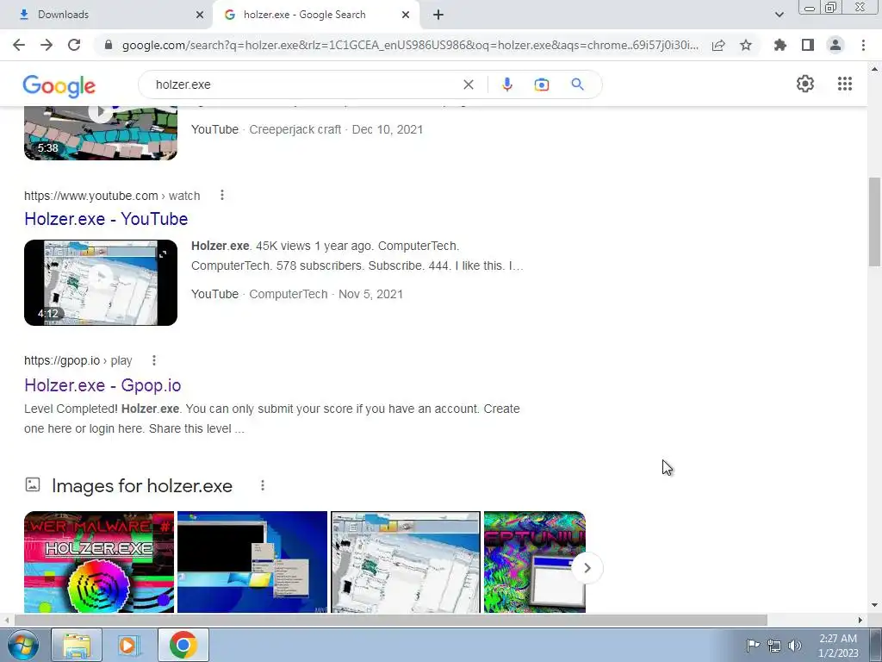Viewport: 882px width, 662px height.
Task: Open options for gpop.io play result
Action: pos(154,360)
